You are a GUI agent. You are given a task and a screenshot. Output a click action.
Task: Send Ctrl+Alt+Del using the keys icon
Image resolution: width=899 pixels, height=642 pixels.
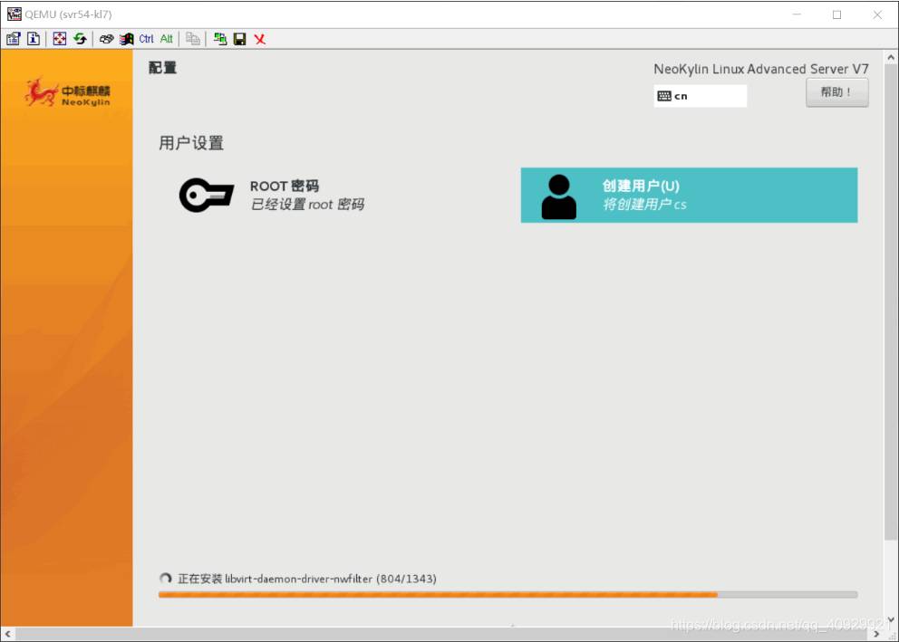106,39
